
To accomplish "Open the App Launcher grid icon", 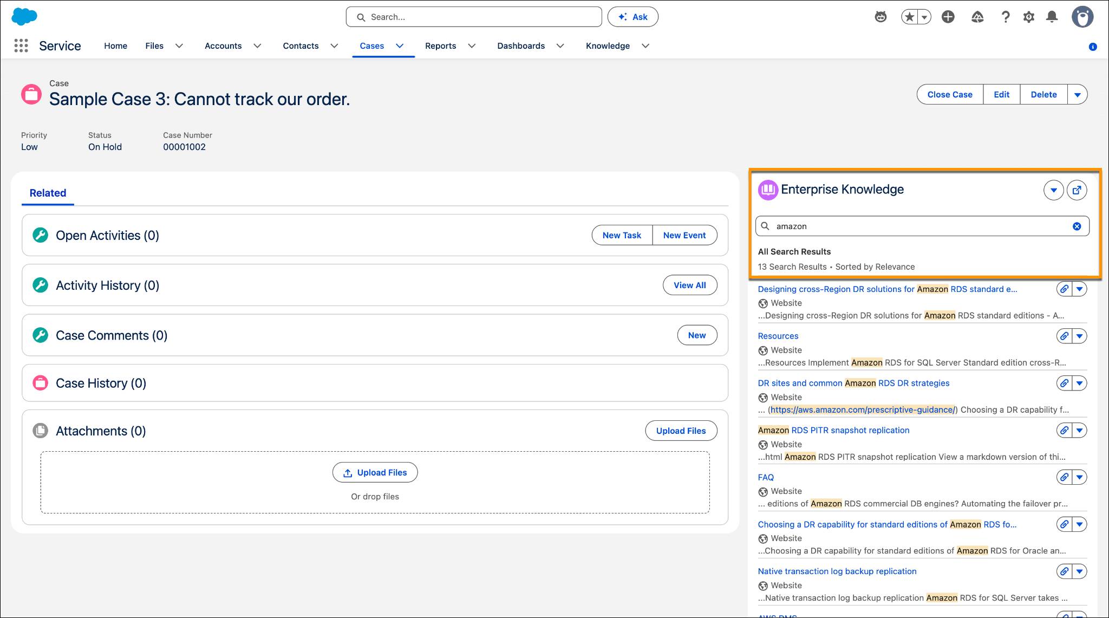I will (x=21, y=46).
